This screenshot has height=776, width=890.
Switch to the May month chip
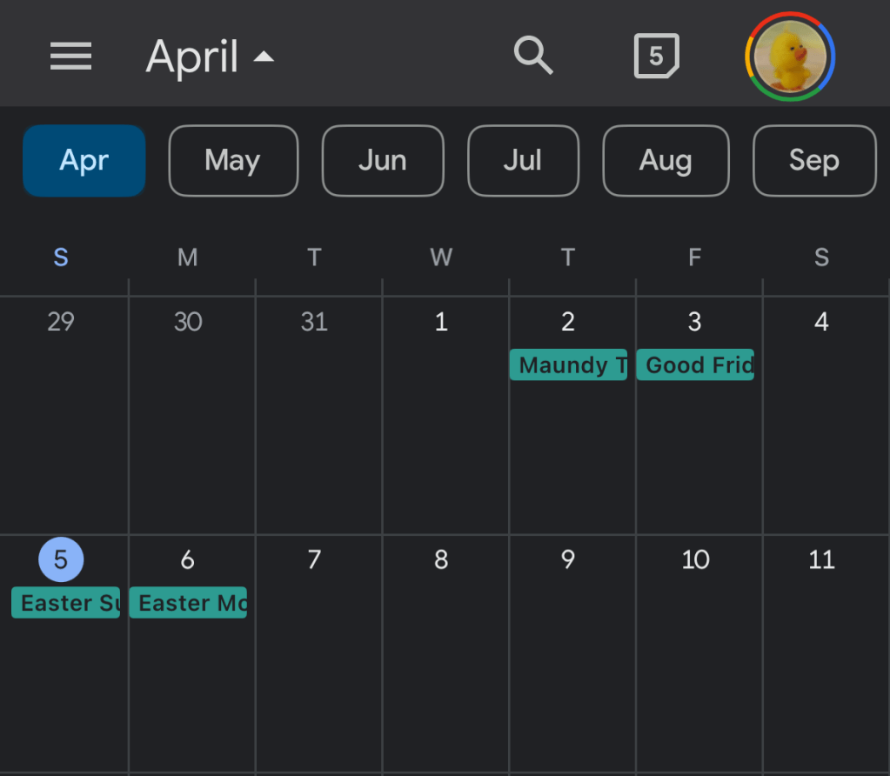coord(232,160)
